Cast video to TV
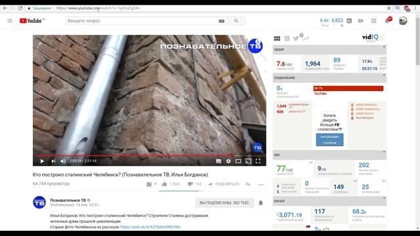 click(248, 161)
